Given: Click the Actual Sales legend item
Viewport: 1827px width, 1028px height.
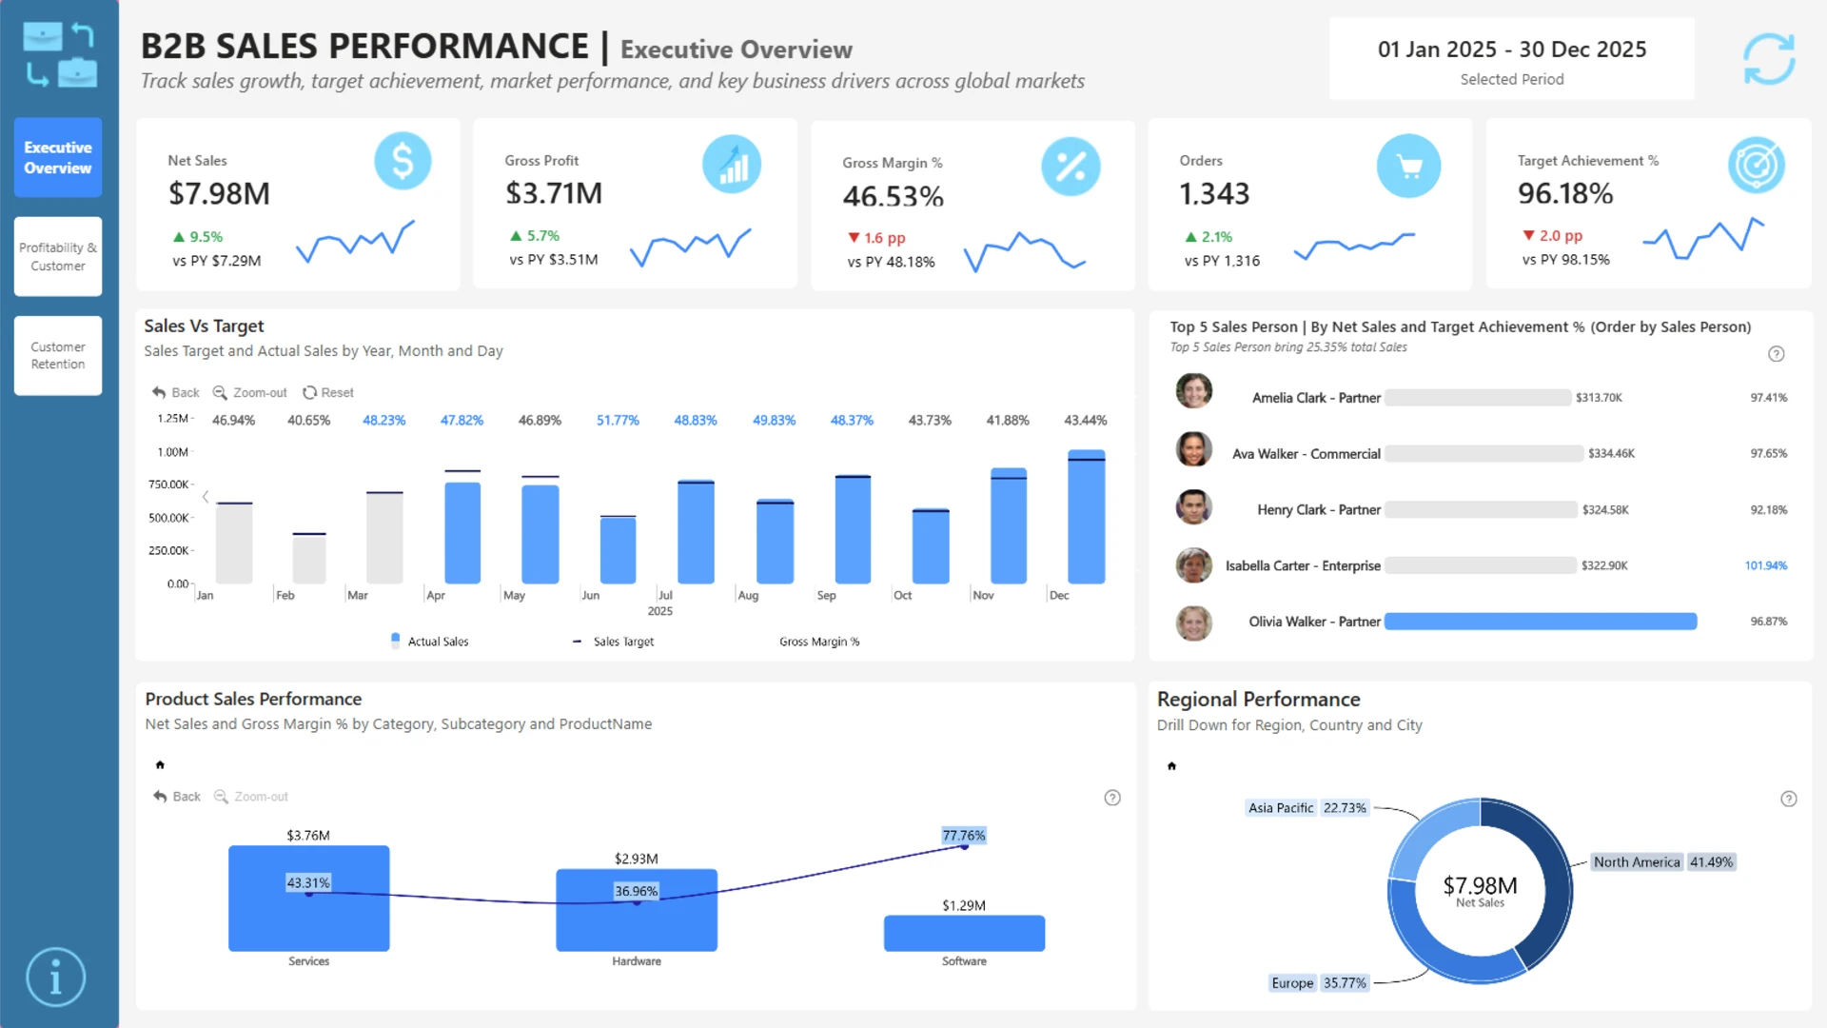Looking at the screenshot, I should (x=429, y=642).
